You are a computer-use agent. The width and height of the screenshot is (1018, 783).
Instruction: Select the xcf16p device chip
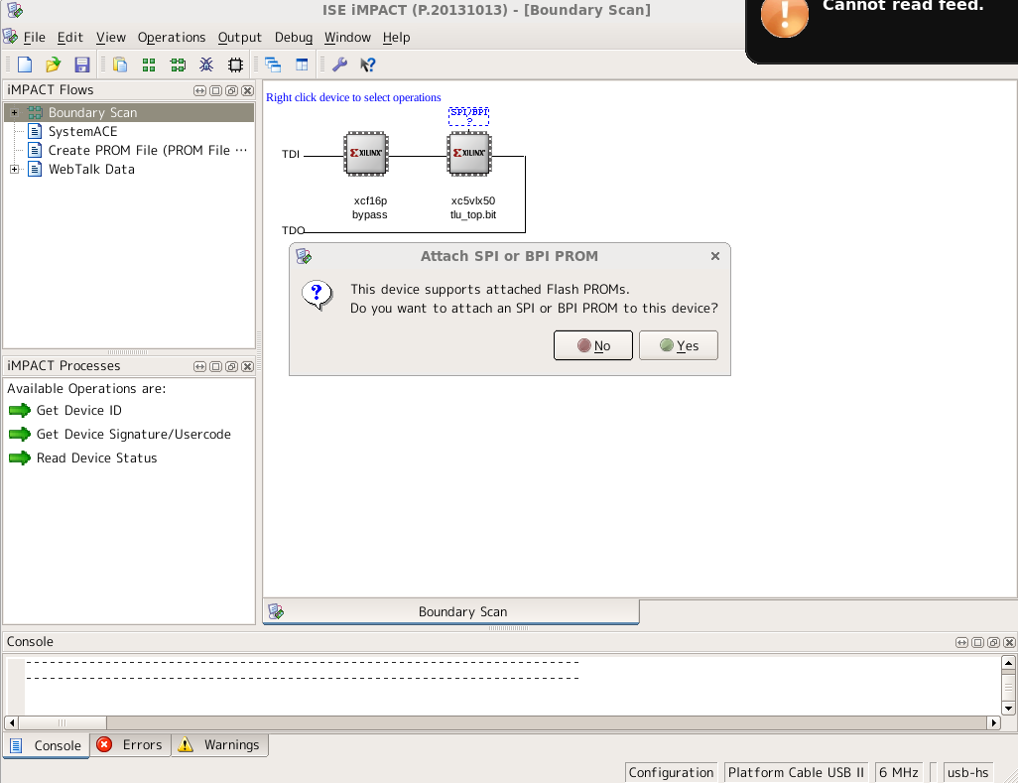(x=365, y=154)
